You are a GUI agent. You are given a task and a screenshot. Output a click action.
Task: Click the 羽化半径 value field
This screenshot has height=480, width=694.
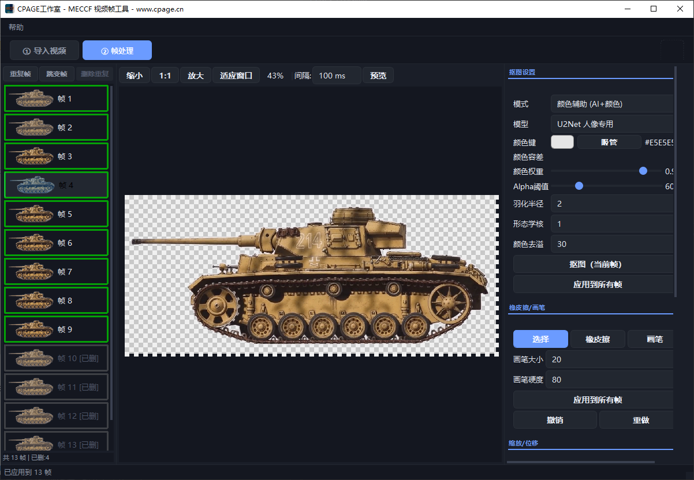612,204
